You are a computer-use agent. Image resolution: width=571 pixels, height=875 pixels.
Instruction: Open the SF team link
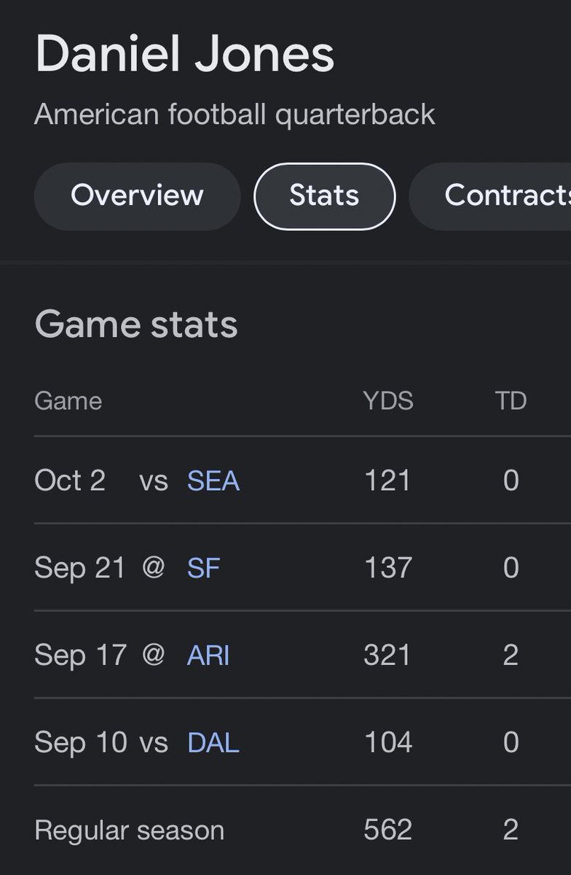203,568
